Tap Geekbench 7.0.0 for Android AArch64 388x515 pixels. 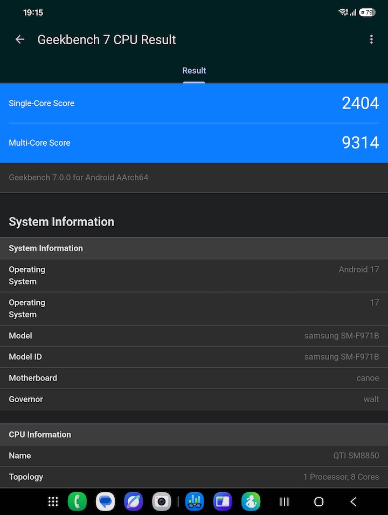(x=78, y=178)
